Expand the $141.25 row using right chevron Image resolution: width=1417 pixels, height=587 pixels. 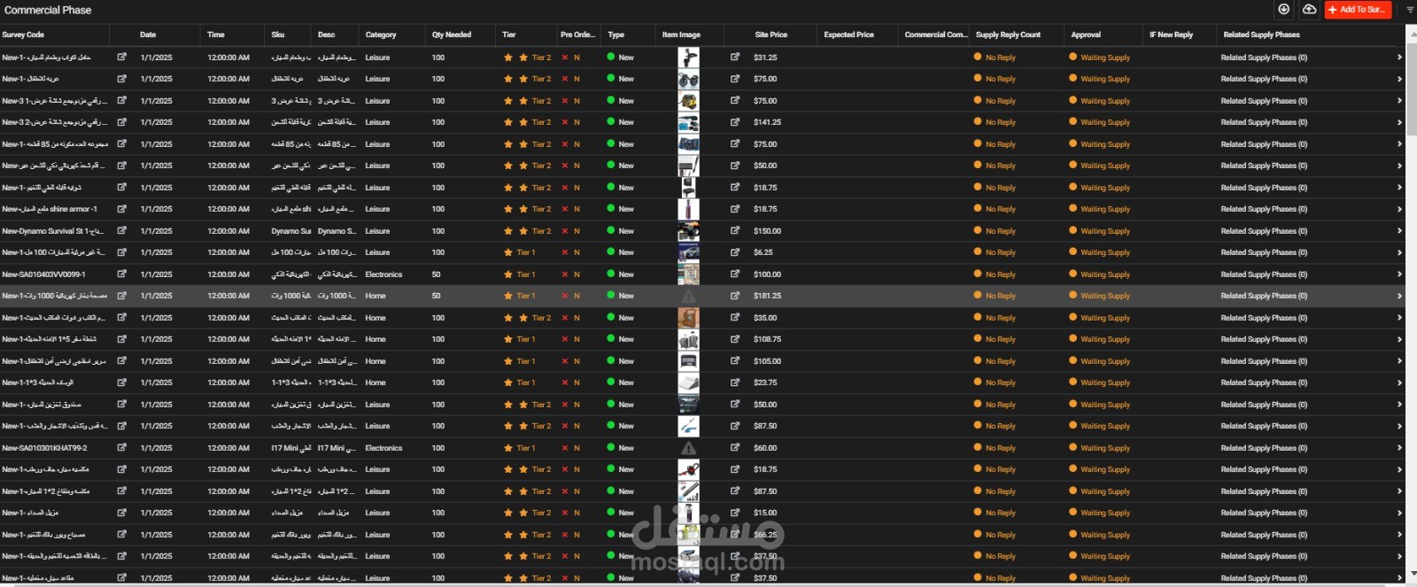coord(1399,122)
